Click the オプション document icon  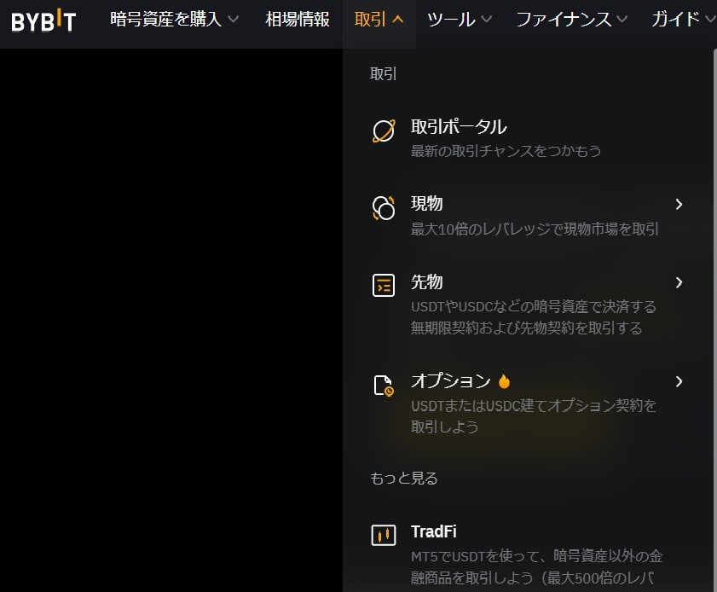tap(384, 386)
